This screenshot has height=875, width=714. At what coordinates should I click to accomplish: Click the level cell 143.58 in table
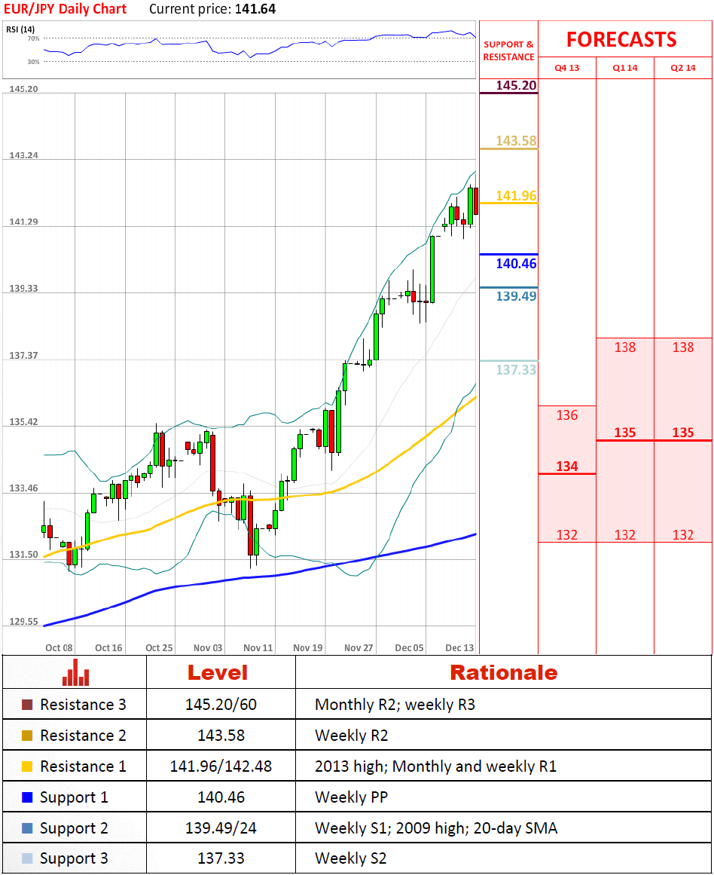(221, 735)
